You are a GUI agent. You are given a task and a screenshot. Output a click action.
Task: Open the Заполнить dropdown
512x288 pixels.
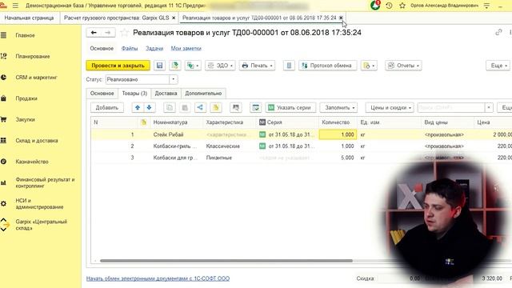(x=338, y=107)
